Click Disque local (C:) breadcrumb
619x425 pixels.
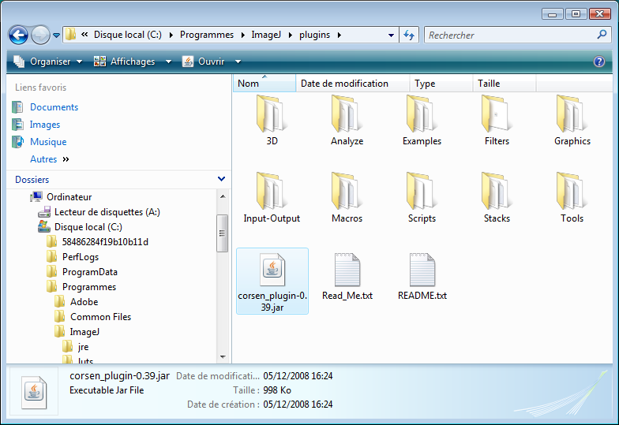point(128,35)
